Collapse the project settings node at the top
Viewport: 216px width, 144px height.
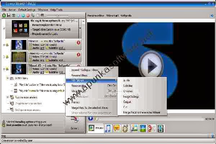tap(4, 29)
